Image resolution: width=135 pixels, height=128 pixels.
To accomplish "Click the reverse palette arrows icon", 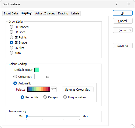I will 54,89.
